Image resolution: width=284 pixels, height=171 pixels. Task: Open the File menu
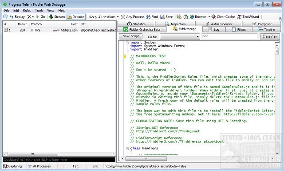(x=7, y=10)
